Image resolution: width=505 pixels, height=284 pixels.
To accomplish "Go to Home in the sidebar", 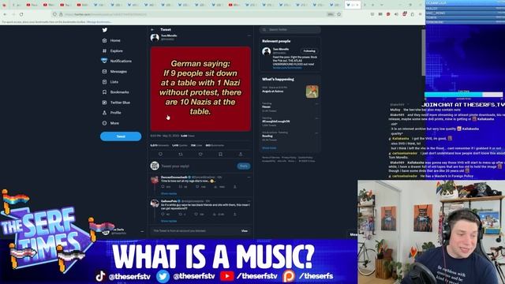I will click(x=111, y=40).
